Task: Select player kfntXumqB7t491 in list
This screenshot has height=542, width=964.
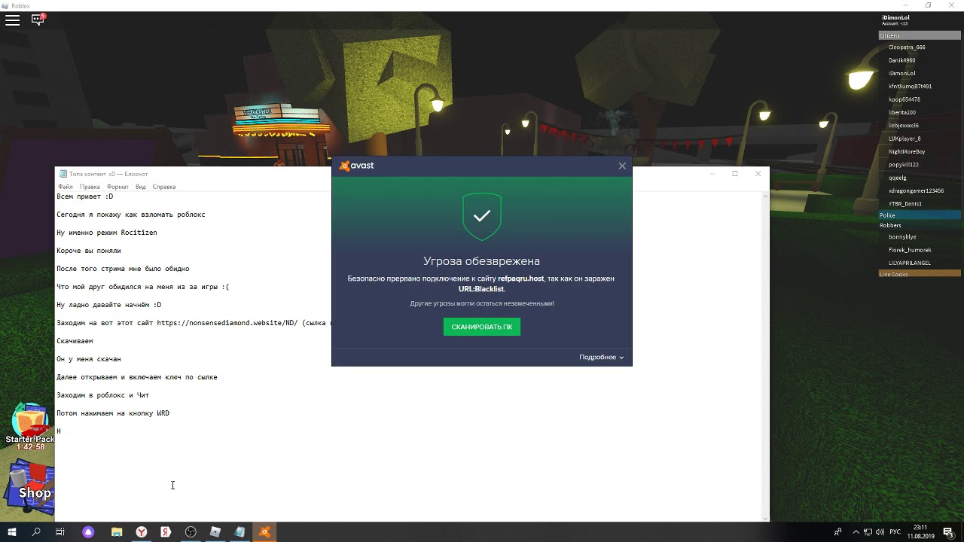Action: pos(910,87)
